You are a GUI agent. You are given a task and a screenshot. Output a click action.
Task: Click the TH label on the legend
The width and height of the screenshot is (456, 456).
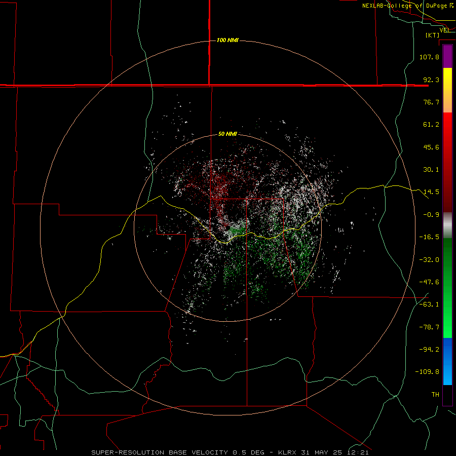[x=435, y=395]
